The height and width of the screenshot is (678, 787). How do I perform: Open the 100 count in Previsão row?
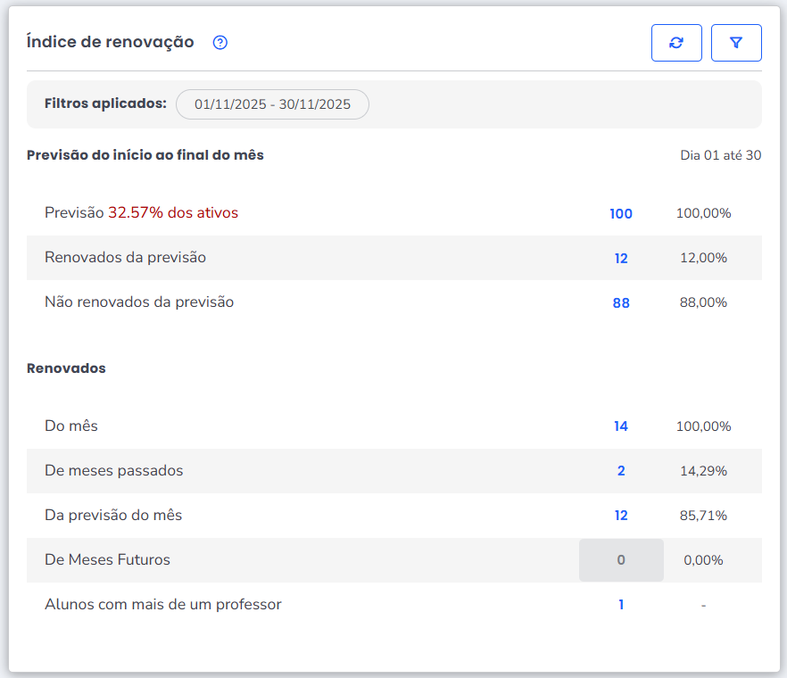tap(621, 214)
